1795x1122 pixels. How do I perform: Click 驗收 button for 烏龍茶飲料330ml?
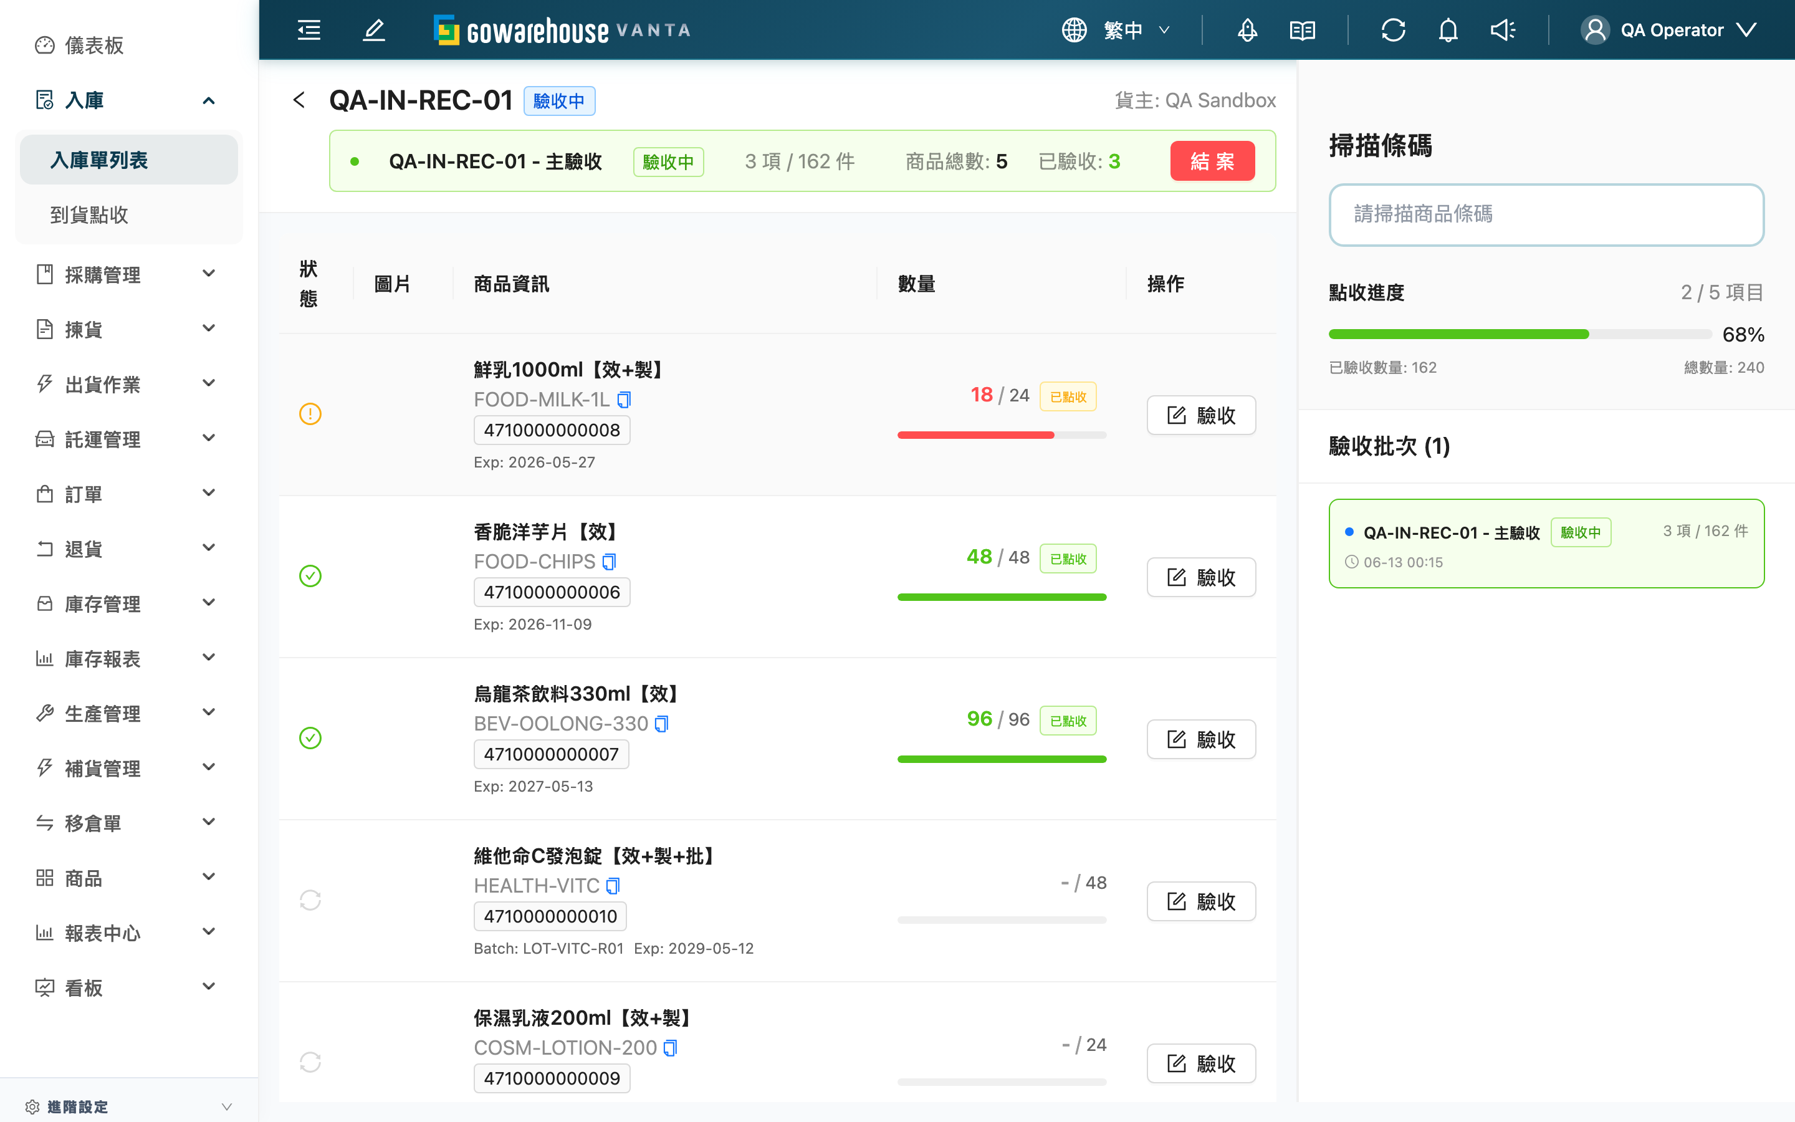(1201, 739)
